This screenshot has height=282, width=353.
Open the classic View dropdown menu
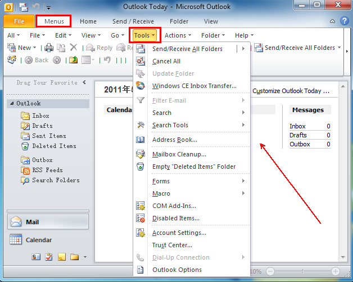pyautogui.click(x=91, y=35)
